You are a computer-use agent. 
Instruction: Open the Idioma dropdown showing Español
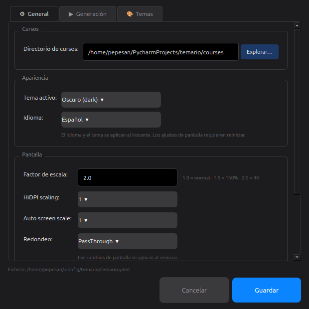111,120
